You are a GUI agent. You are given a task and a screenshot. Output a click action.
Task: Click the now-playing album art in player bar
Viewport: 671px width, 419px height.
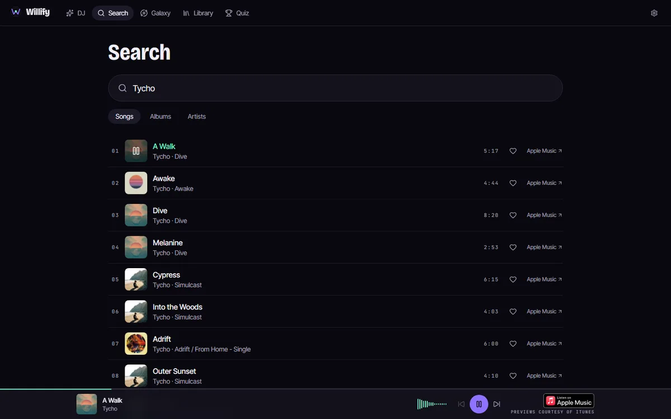[87, 404]
